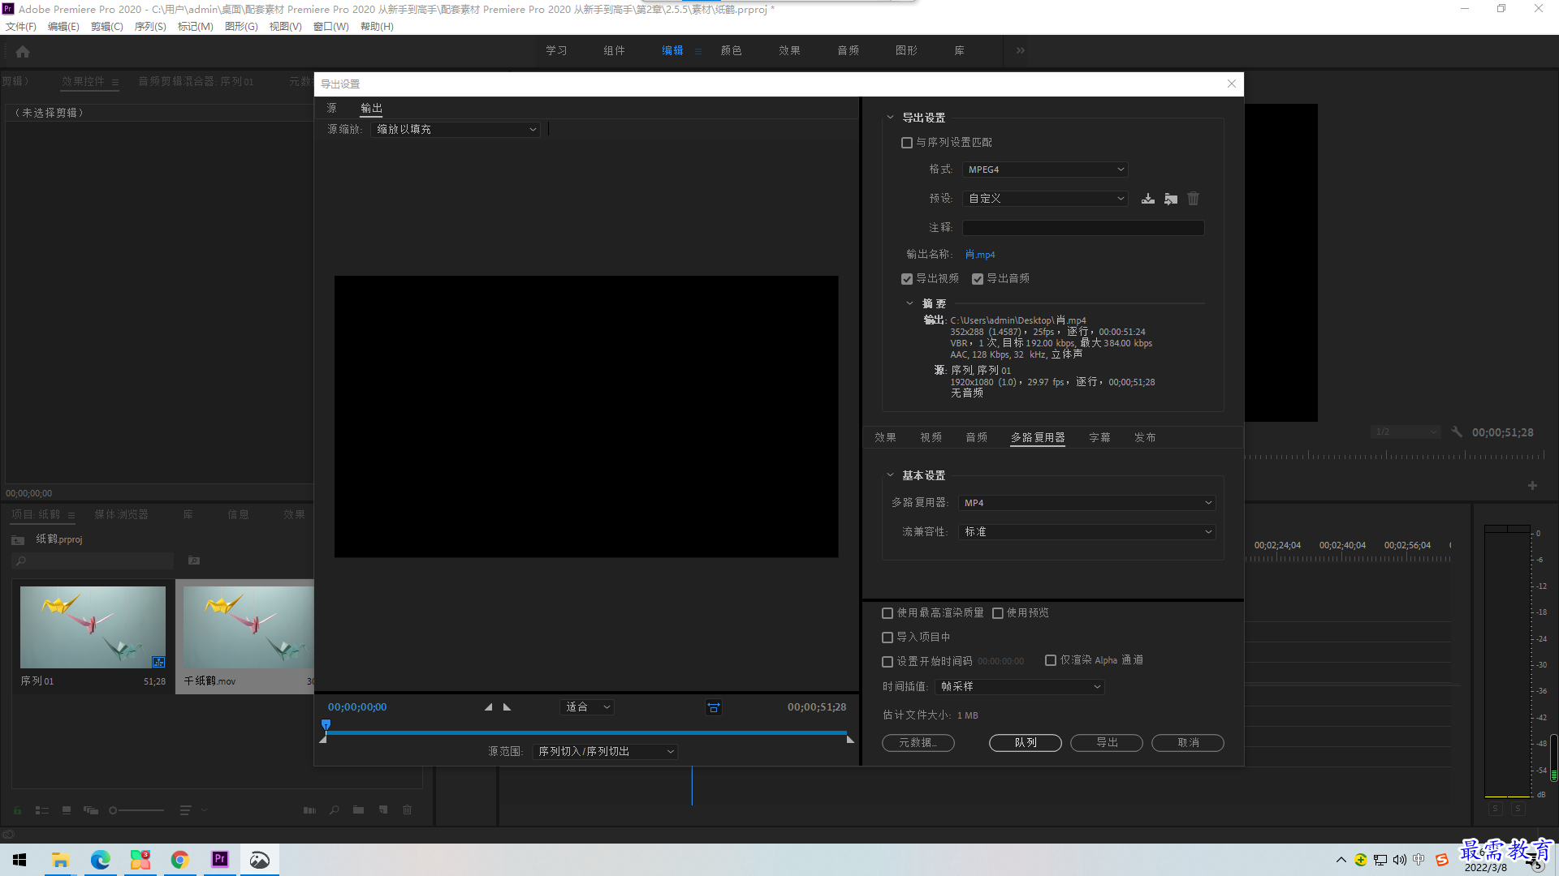Open File Explorer from taskbar

pos(60,860)
